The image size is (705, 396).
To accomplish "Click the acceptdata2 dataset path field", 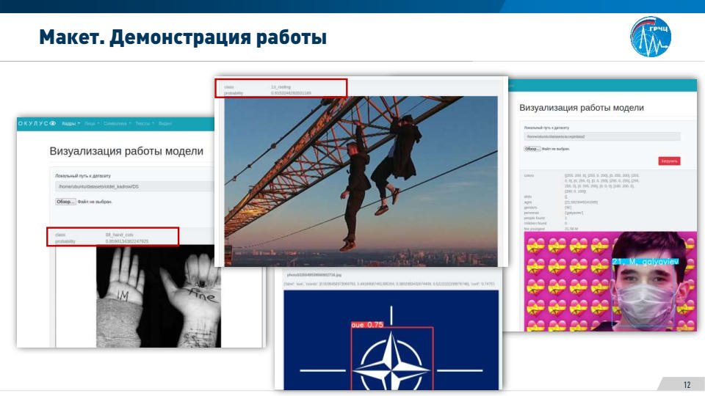I will click(x=601, y=136).
